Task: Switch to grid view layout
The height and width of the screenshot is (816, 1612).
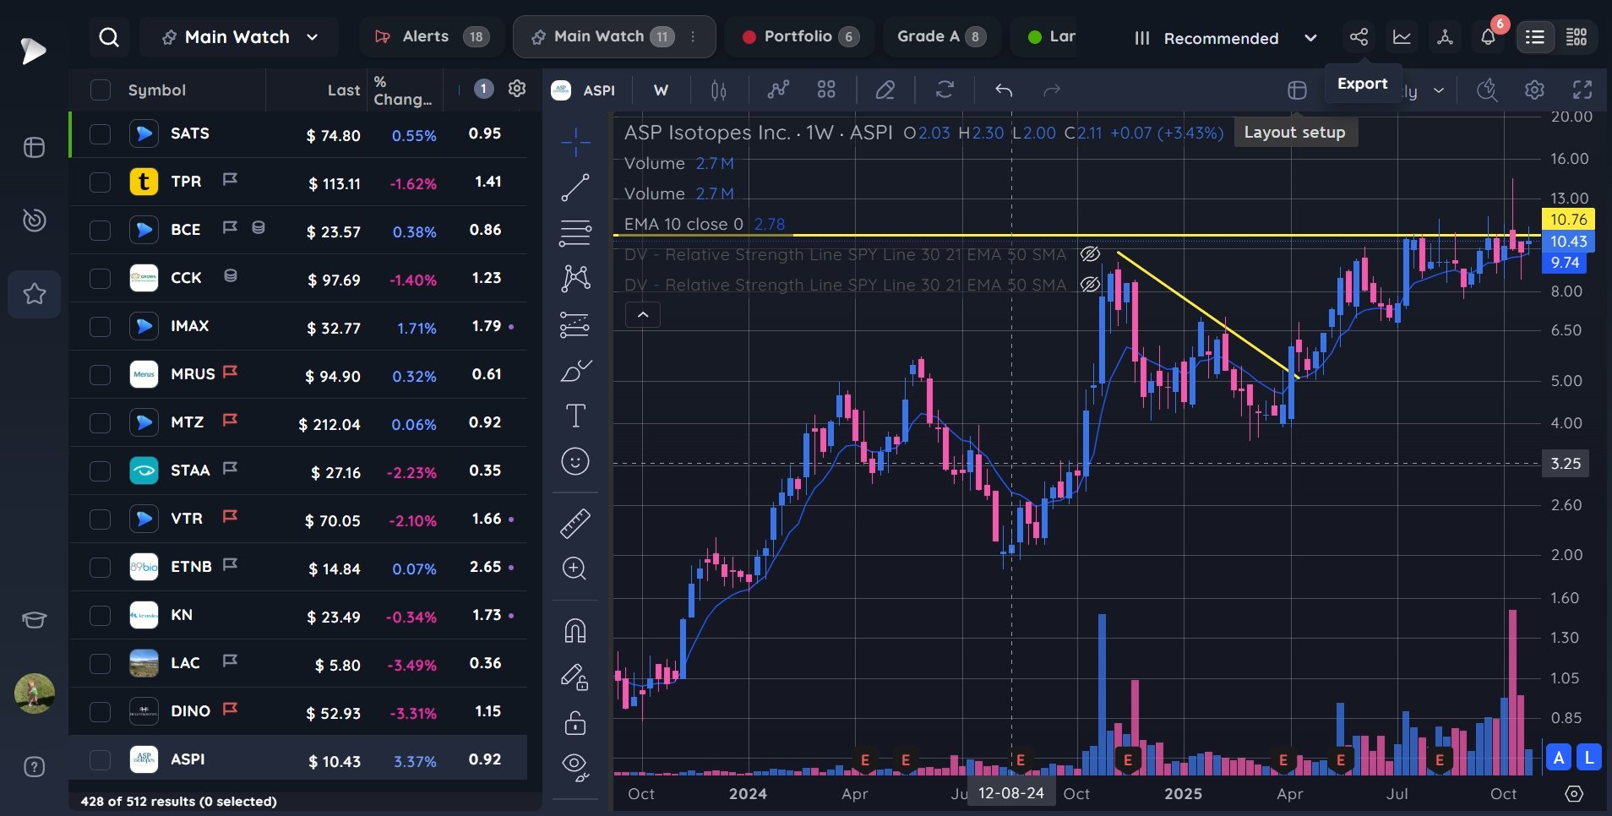Action: pos(1577,37)
